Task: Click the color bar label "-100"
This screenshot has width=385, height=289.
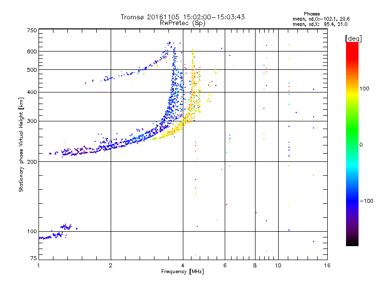Action: pos(366,201)
